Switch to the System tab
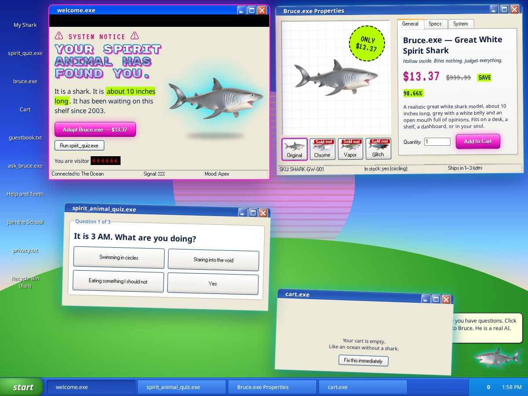This screenshot has width=528, height=396. tap(461, 24)
